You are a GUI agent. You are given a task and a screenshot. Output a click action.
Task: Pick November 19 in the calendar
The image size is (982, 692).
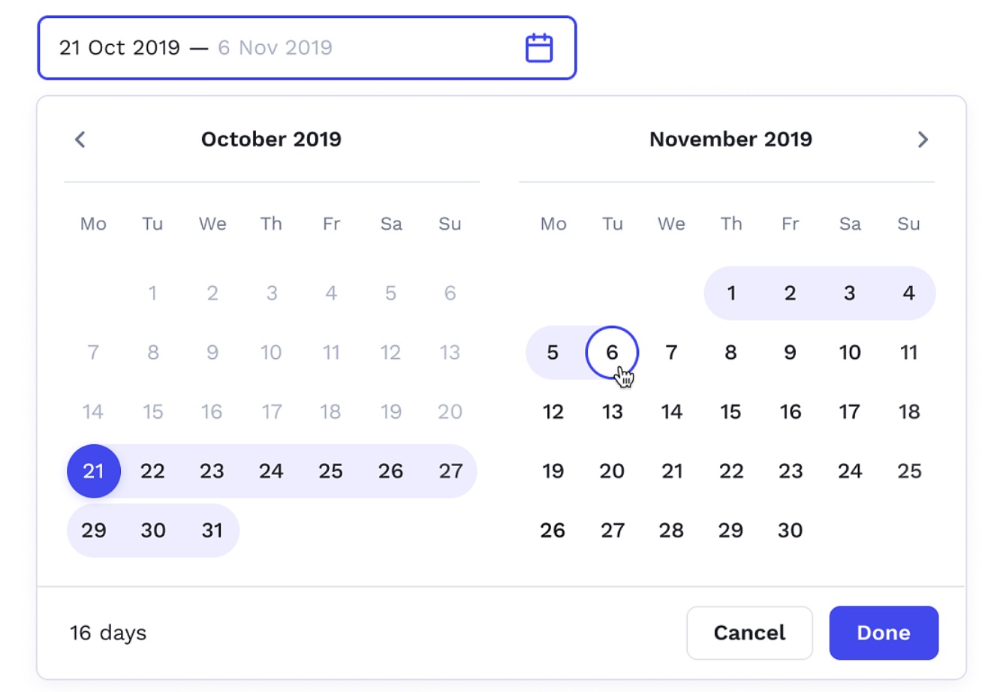[553, 471]
